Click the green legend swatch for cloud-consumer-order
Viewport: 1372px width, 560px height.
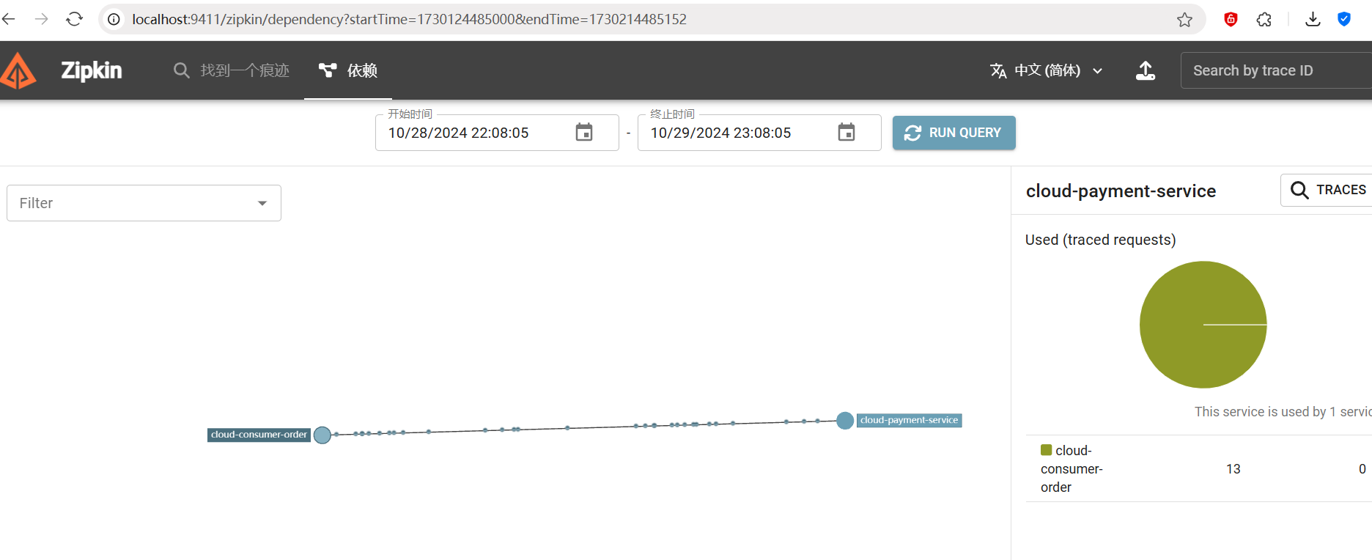(x=1046, y=450)
